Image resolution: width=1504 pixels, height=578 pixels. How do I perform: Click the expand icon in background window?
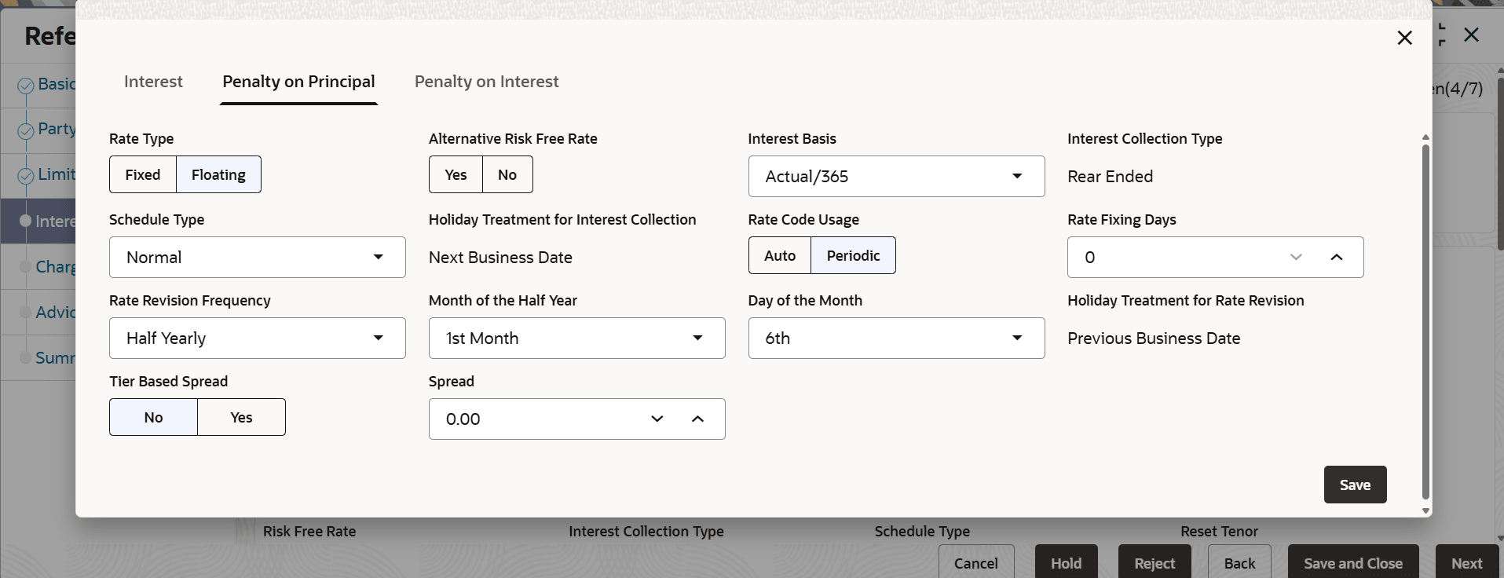[x=1442, y=35]
